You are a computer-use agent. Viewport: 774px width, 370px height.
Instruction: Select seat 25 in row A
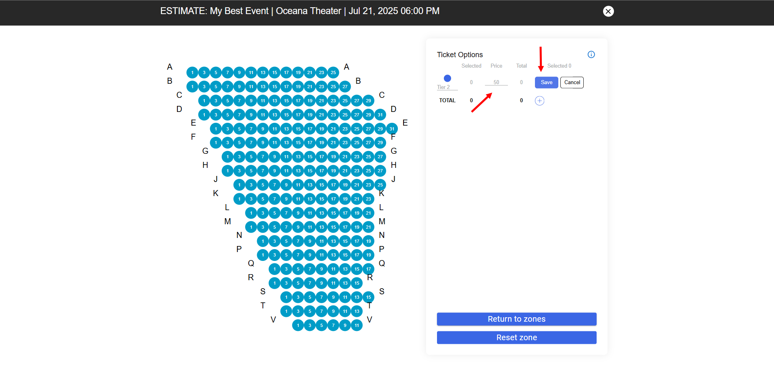333,73
